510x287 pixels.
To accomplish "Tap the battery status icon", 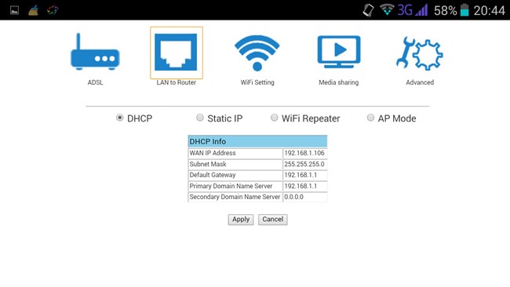I will pos(464,10).
